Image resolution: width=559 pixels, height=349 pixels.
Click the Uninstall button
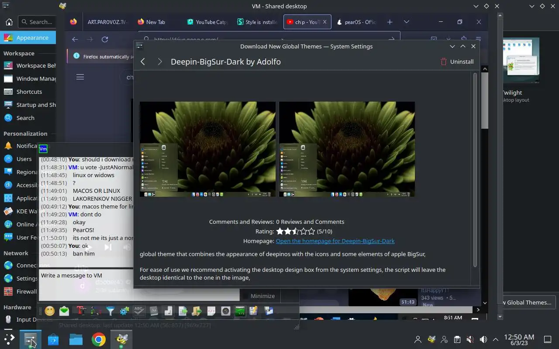457,62
